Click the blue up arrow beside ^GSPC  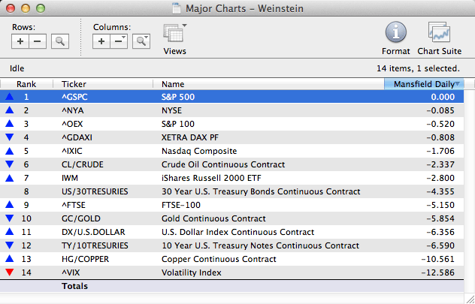click(x=10, y=97)
